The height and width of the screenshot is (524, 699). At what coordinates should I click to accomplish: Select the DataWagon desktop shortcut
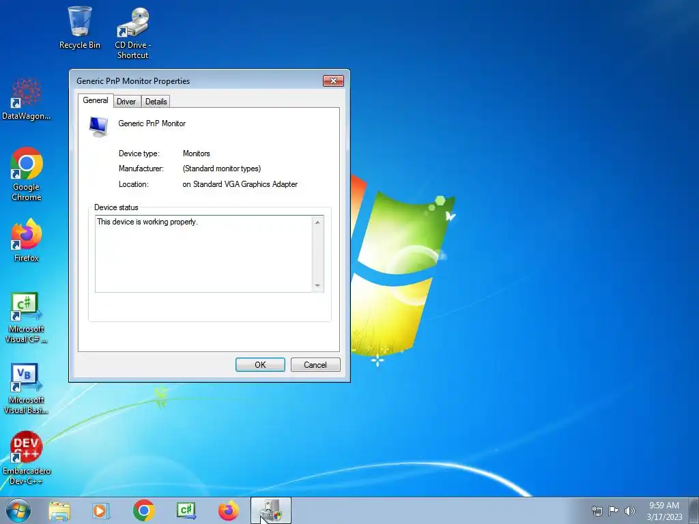(x=27, y=99)
